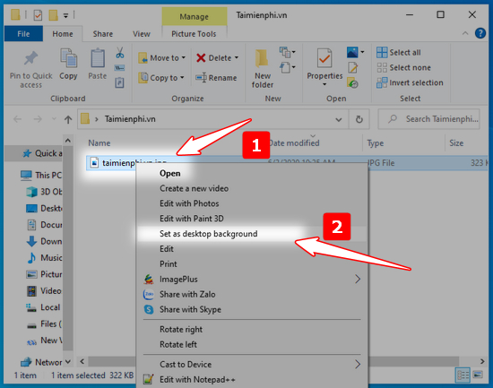The image size is (493, 388).
Task: Open the Picture Tools tab
Action: pos(194,34)
